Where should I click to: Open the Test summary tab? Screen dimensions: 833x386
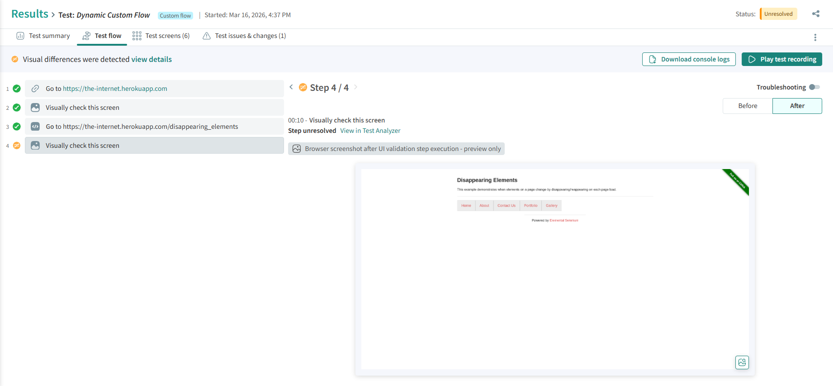point(43,36)
